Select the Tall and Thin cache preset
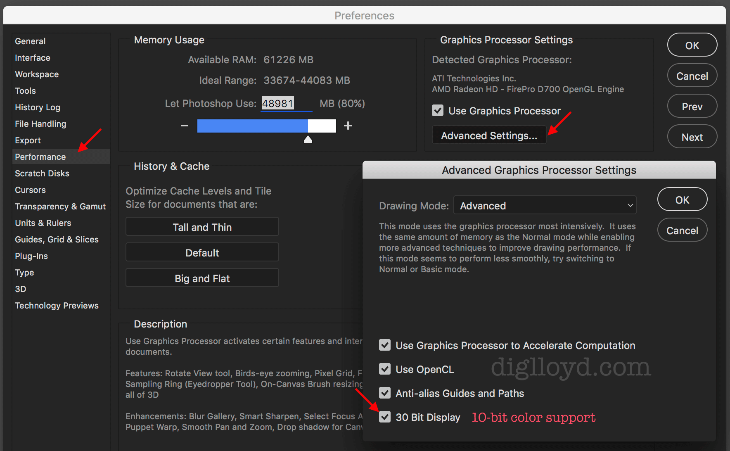This screenshot has width=730, height=451. (202, 227)
